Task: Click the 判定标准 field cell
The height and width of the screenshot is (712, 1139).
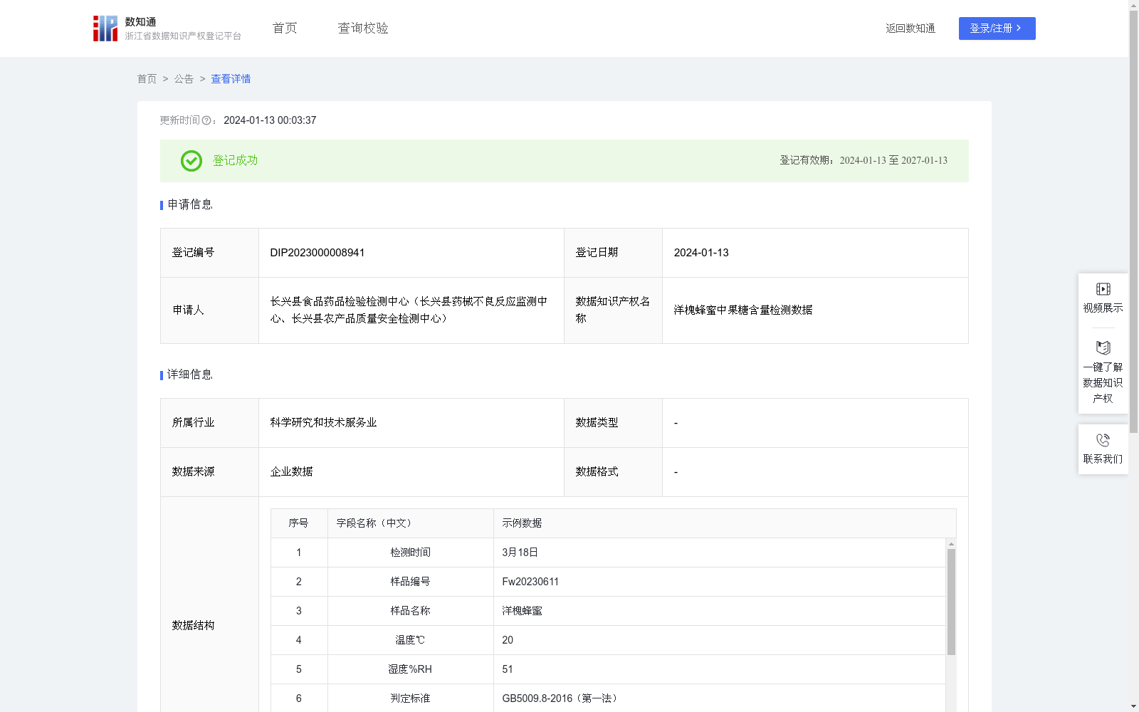Action: coord(410,698)
